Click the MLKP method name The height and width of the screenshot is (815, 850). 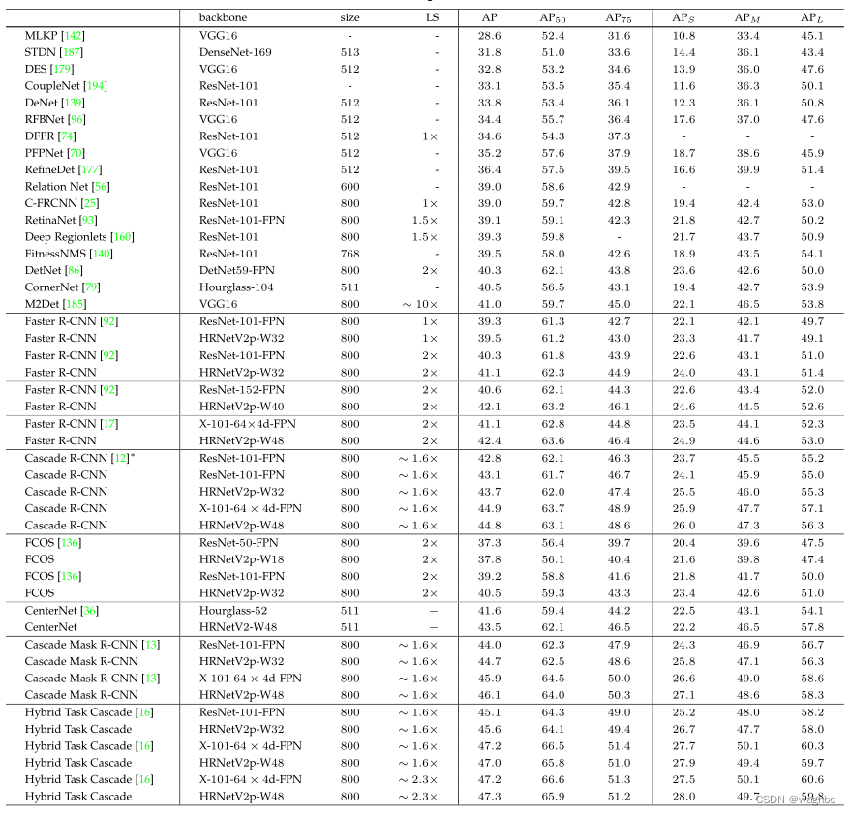pyautogui.click(x=41, y=36)
